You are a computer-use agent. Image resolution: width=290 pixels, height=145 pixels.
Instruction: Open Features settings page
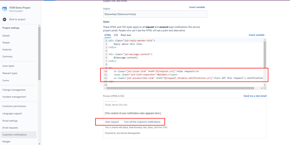(x=7, y=49)
